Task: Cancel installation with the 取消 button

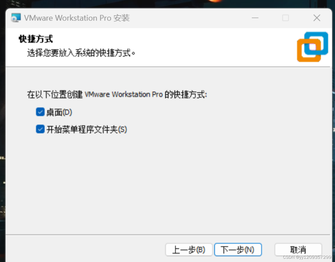Action: 298,250
